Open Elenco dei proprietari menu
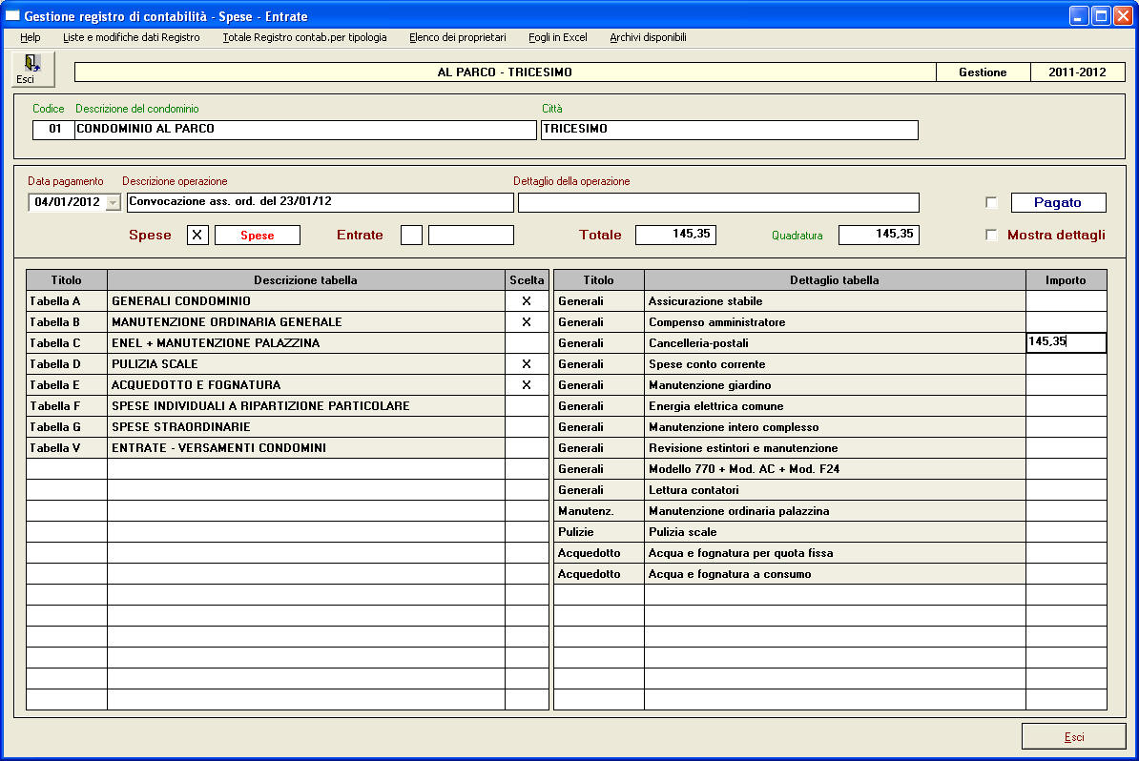The height and width of the screenshot is (761, 1139). (x=458, y=37)
